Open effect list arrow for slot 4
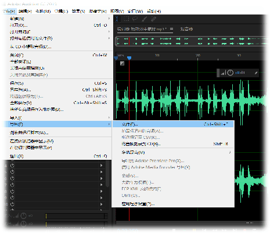The width and height of the screenshot is (270, 233). tap(101, 166)
